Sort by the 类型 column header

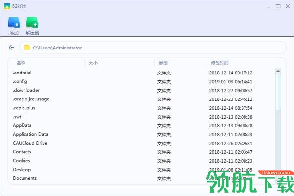click(163, 63)
